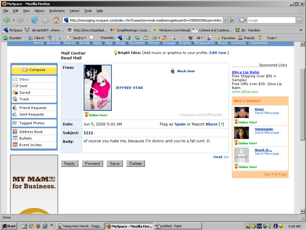Go to the Next >> message
This screenshot has width=306, height=230.
(x=221, y=157)
